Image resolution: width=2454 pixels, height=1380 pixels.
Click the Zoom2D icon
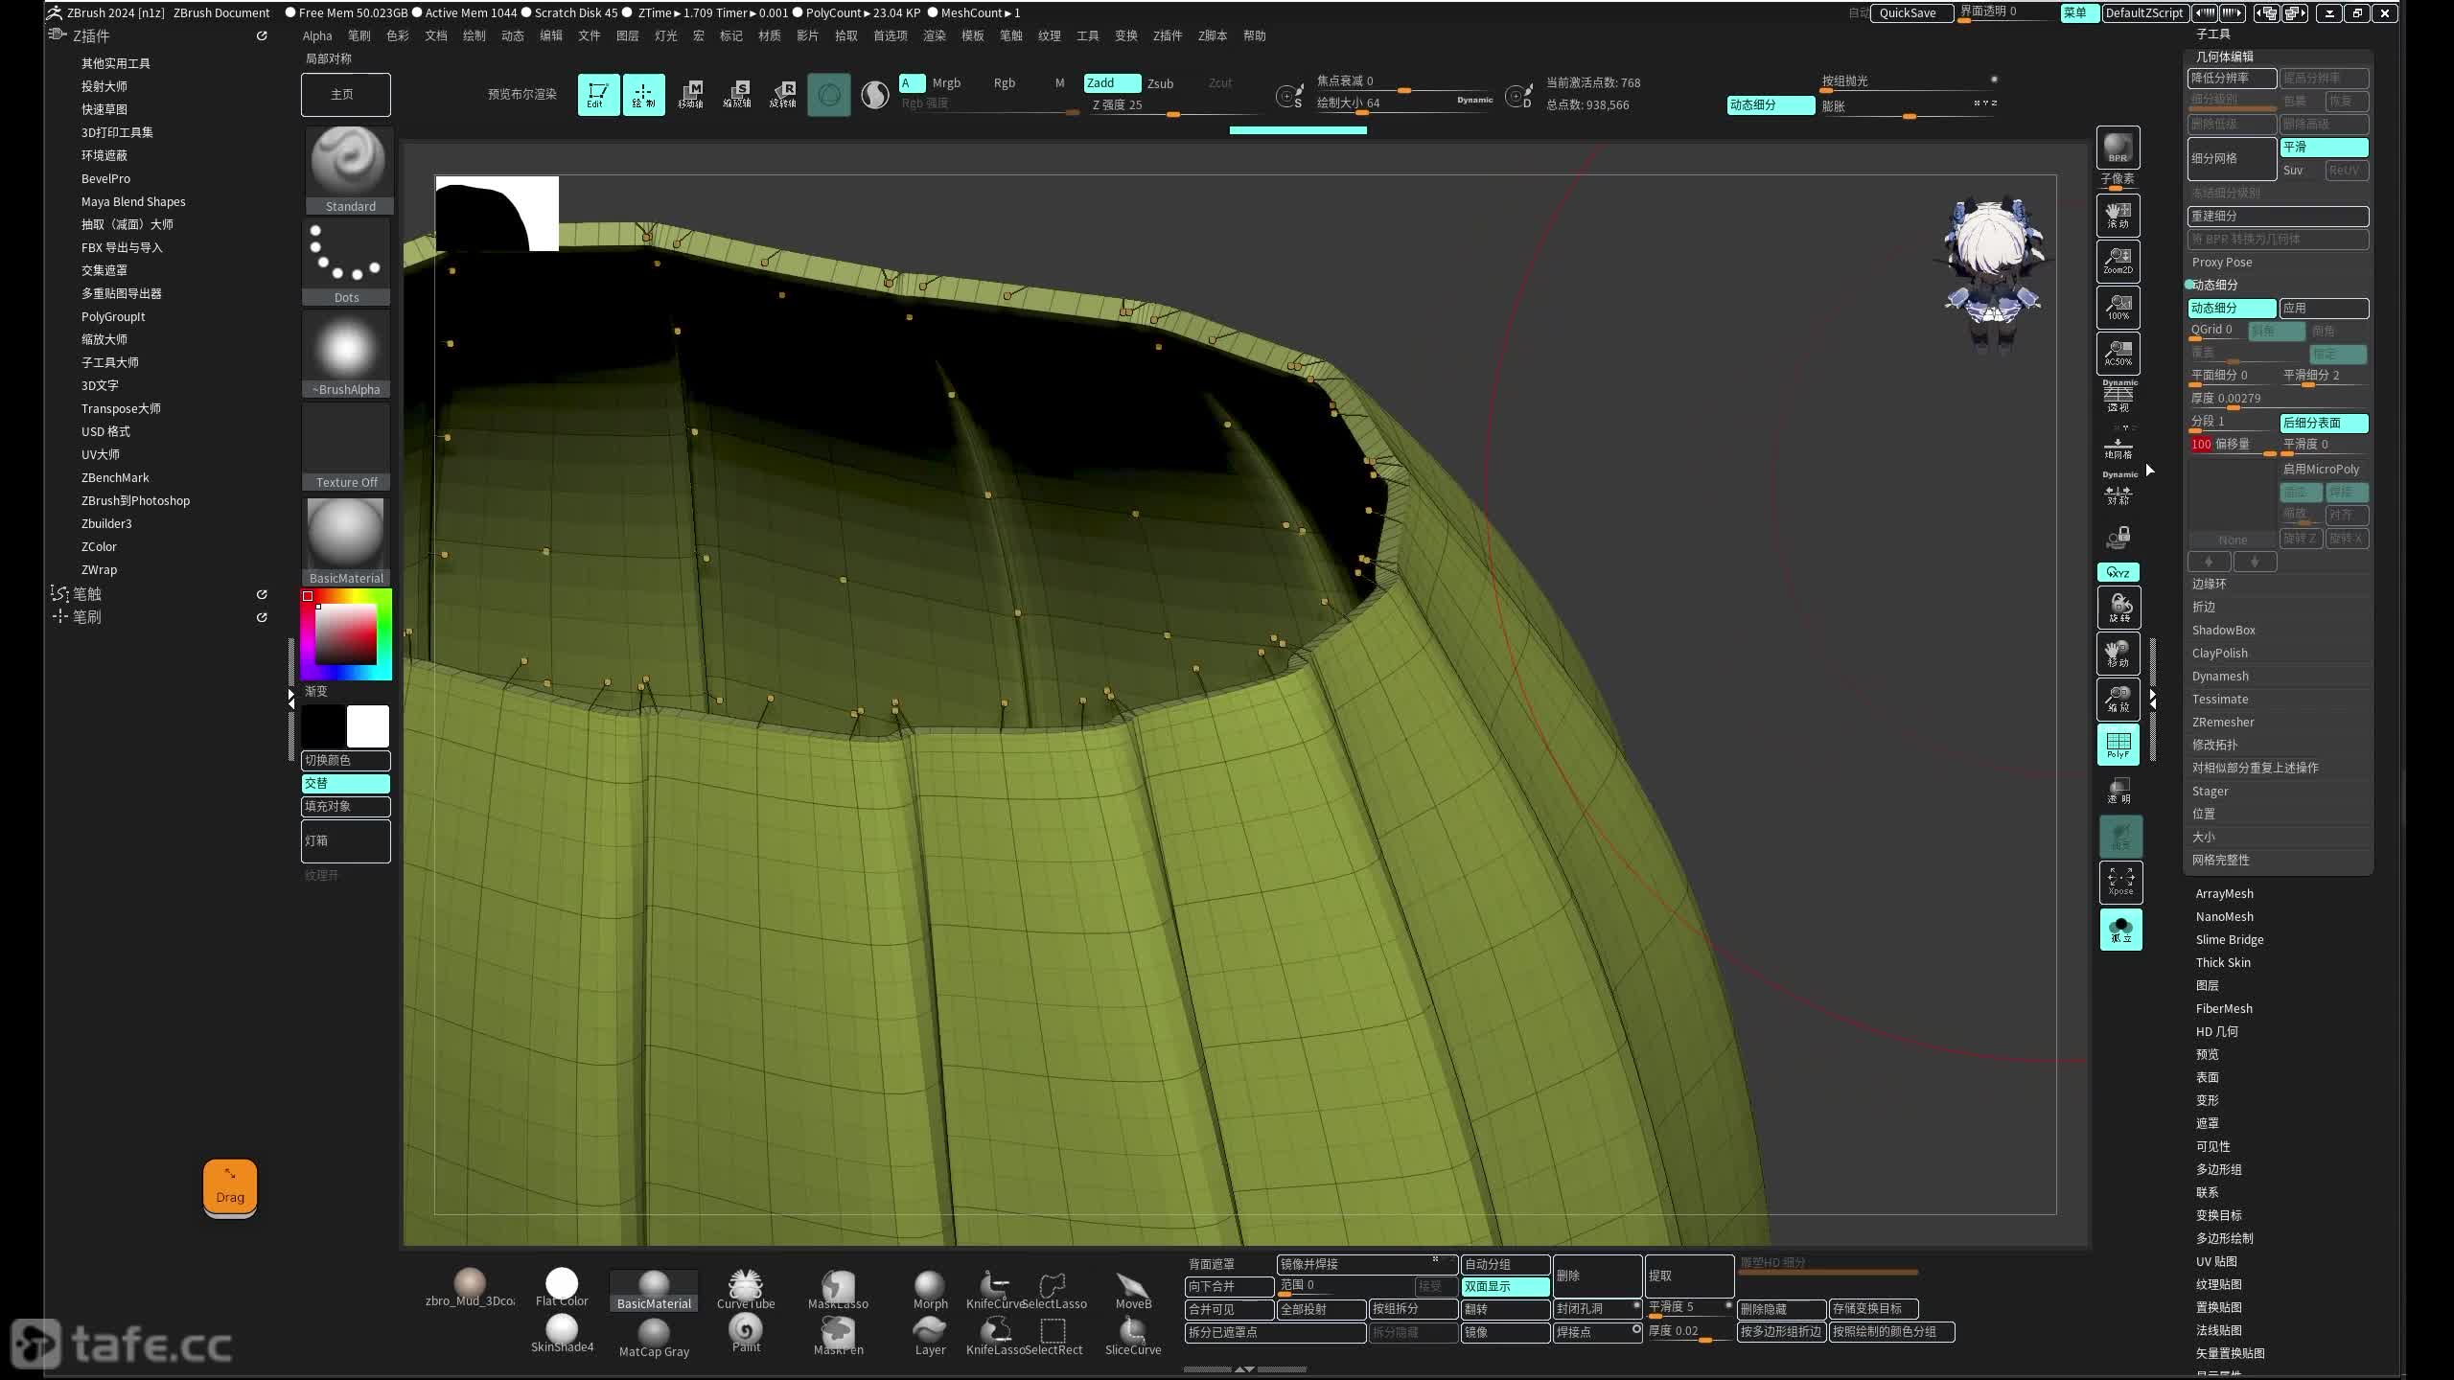coord(2118,260)
